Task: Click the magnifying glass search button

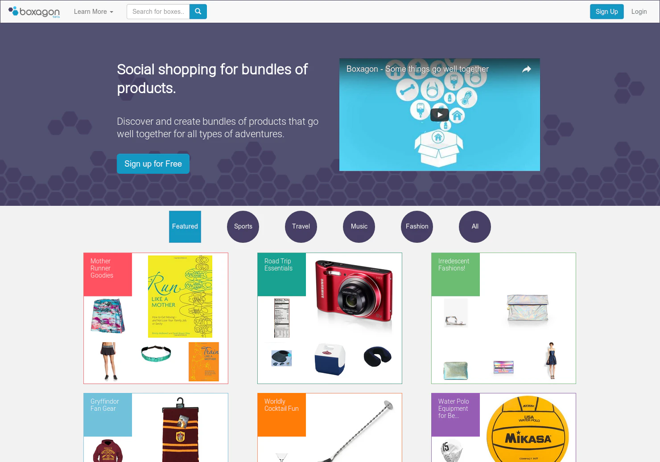Action: point(198,12)
